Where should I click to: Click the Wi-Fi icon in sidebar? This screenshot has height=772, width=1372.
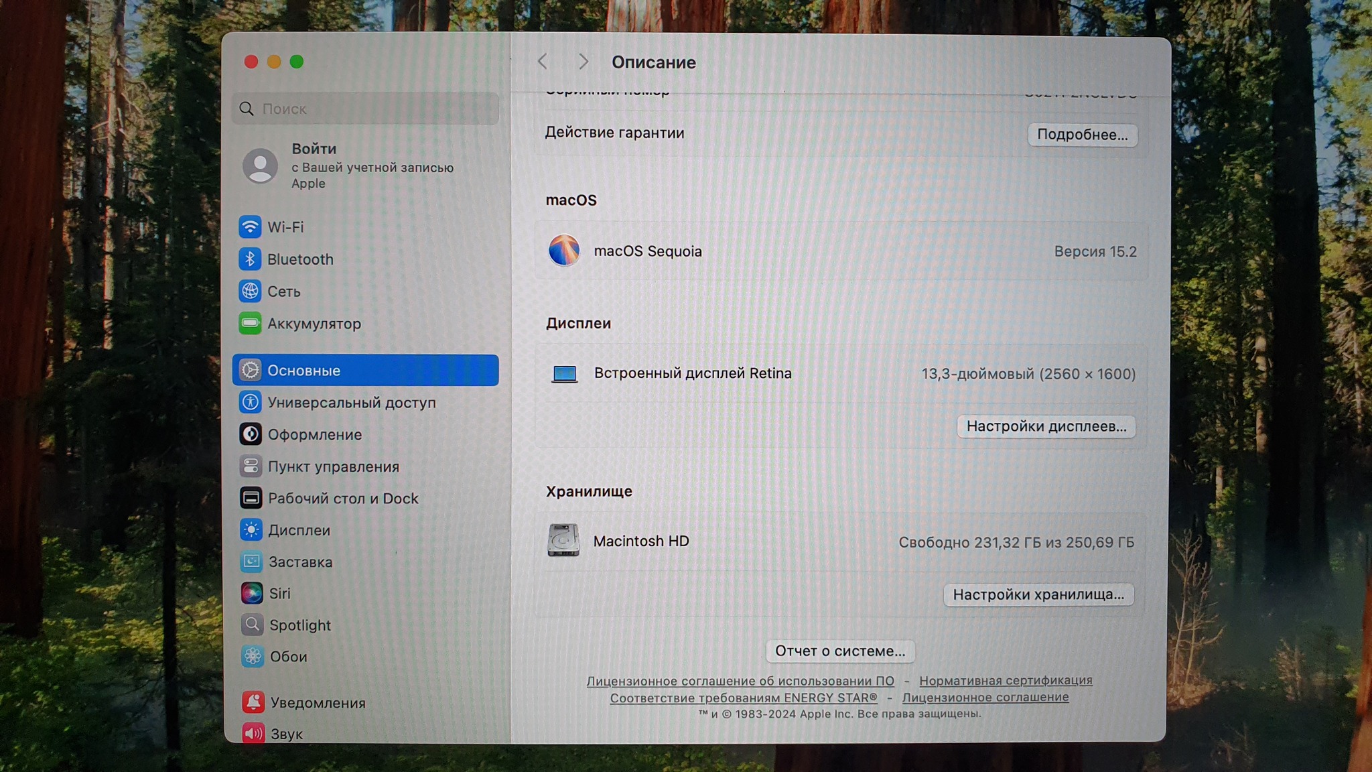tap(250, 227)
